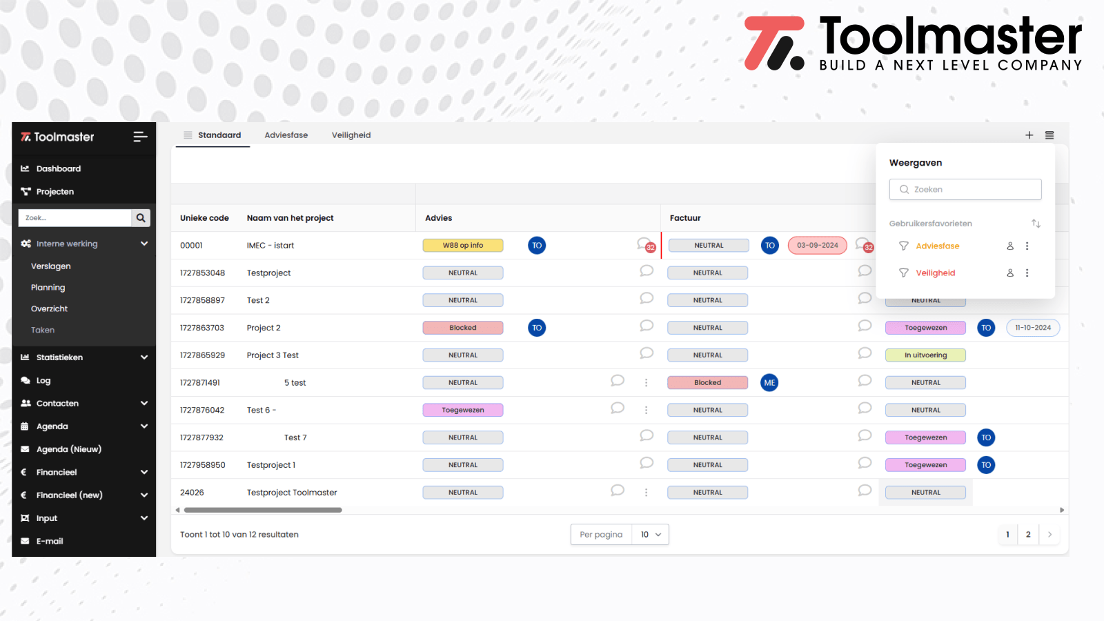Click the W88 op info status badge
The height and width of the screenshot is (621, 1104).
point(463,246)
